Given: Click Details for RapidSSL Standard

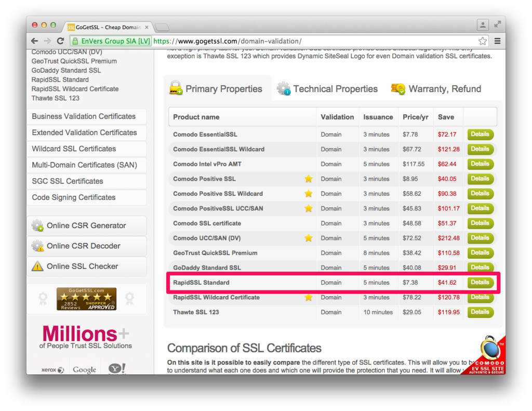Looking at the screenshot, I should pos(480,282).
